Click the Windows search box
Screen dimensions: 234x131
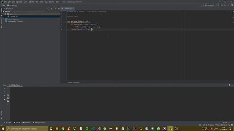point(27,128)
